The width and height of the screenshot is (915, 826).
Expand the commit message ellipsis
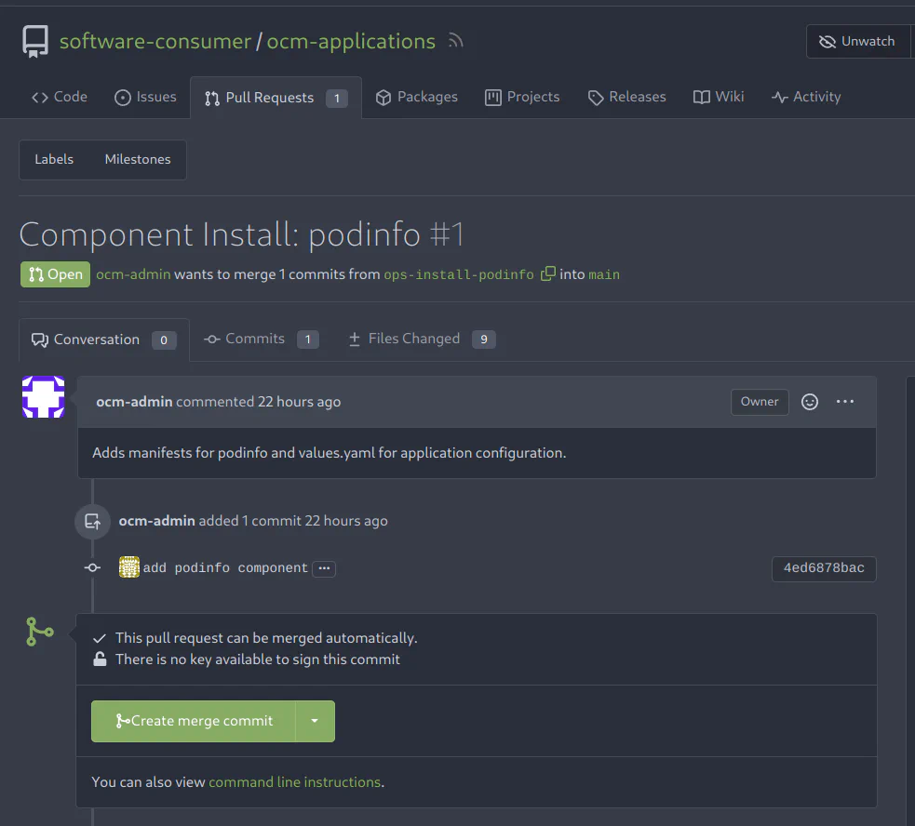tap(323, 568)
